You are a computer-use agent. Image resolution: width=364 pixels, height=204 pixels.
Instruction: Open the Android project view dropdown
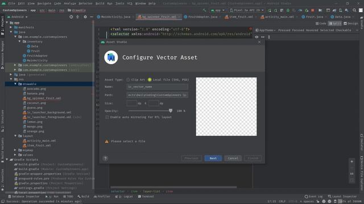point(18,17)
